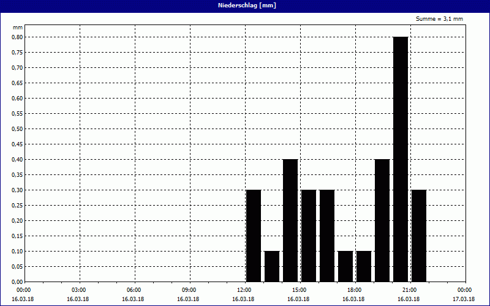490x306 pixels.
Task: Click the 0,30 mm bar starting at 15:00
Action: tap(309, 236)
